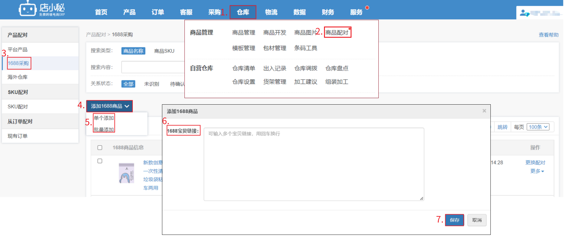Open the 采购 menu
Screen dimensions: 567x244
pyautogui.click(x=215, y=12)
